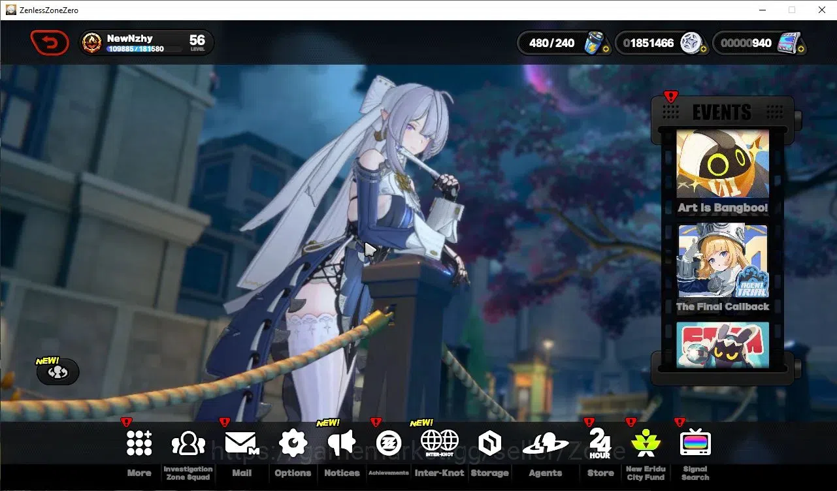The height and width of the screenshot is (491, 837).
Task: Open the NewNzhy player avatar icon
Action: pos(93,43)
